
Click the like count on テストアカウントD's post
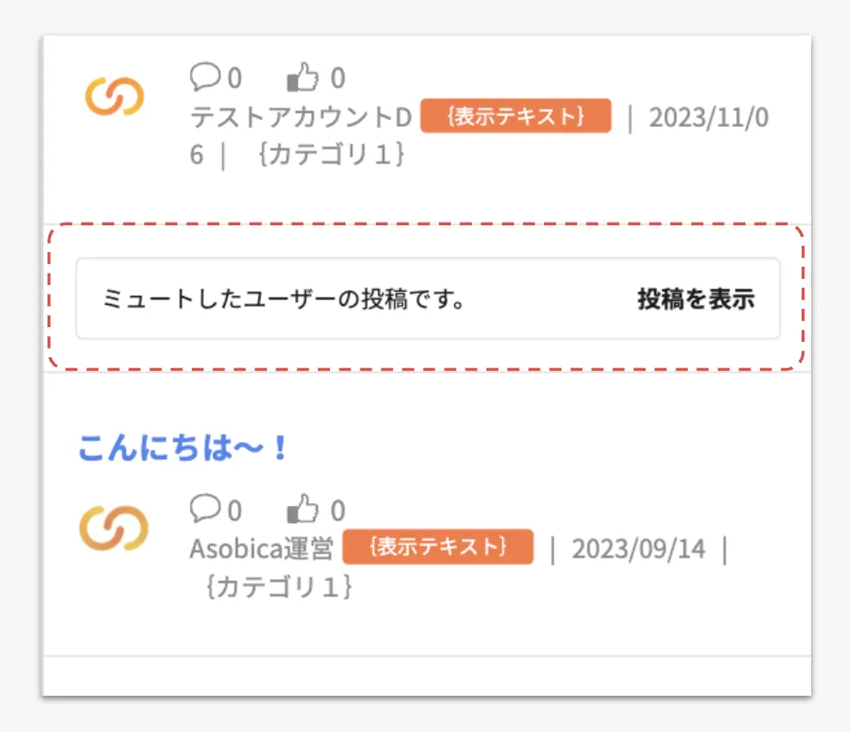[x=338, y=79]
